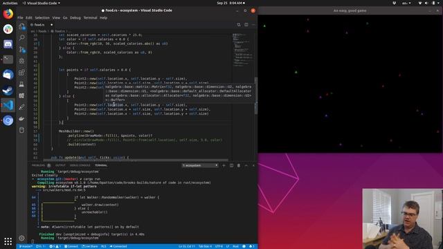
Task: Close the bottom panel
Action: 253,165
